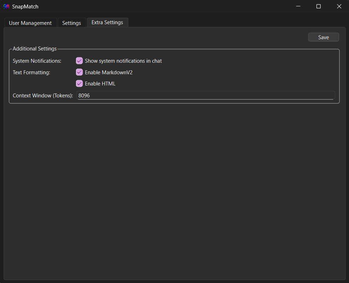Click the Additional Settings group title

(x=35, y=49)
